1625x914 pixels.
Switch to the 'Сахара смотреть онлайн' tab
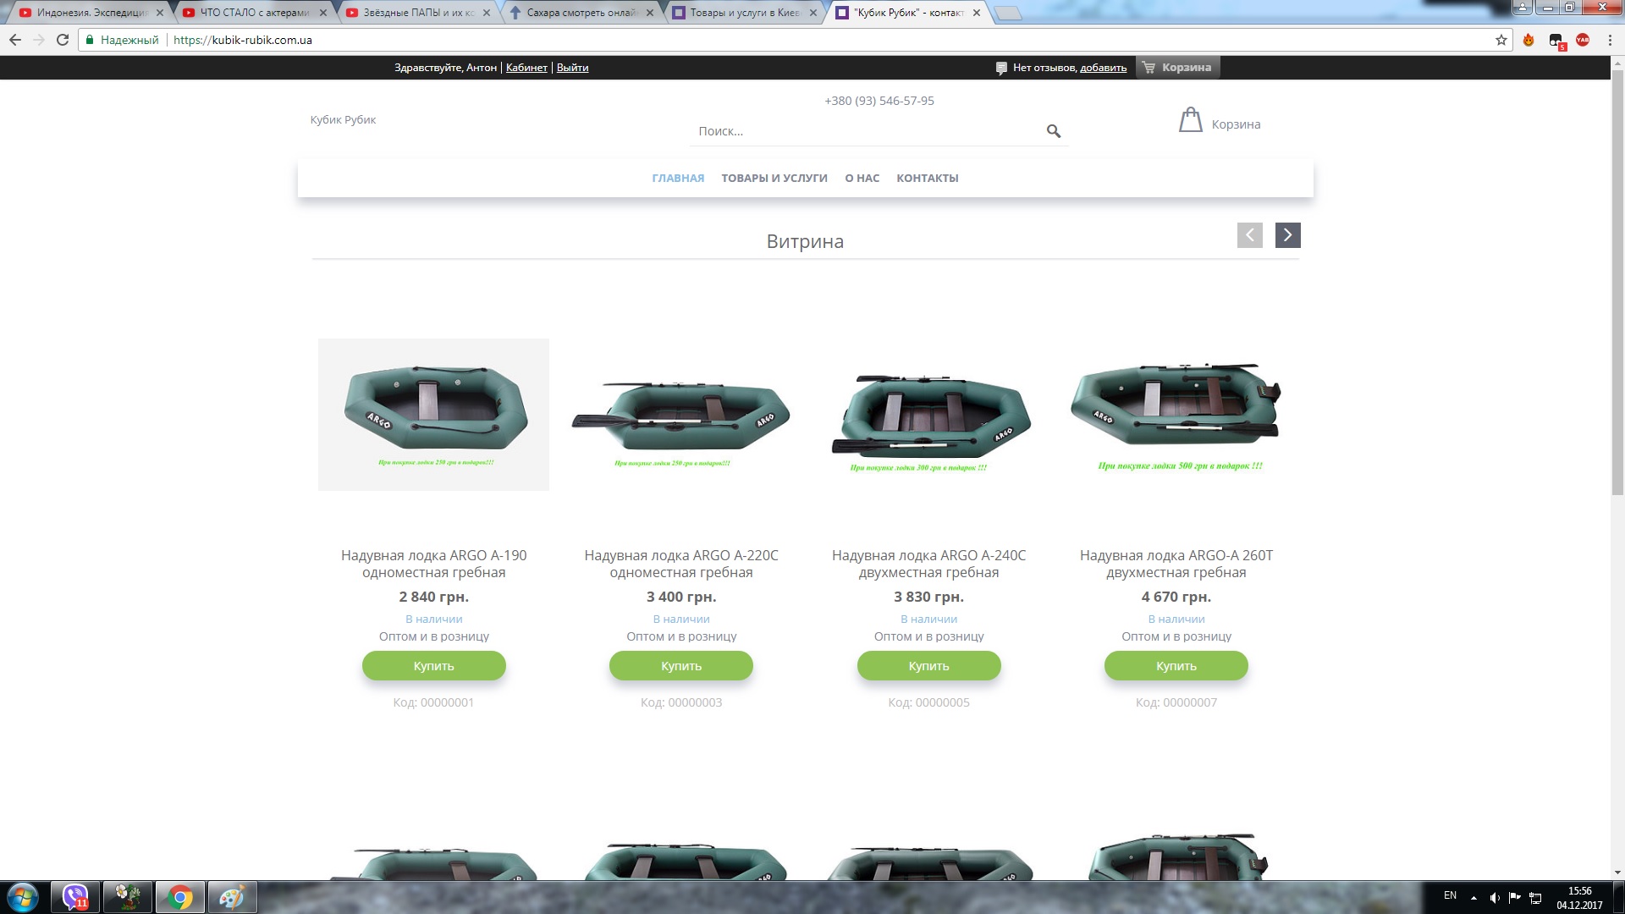point(580,13)
